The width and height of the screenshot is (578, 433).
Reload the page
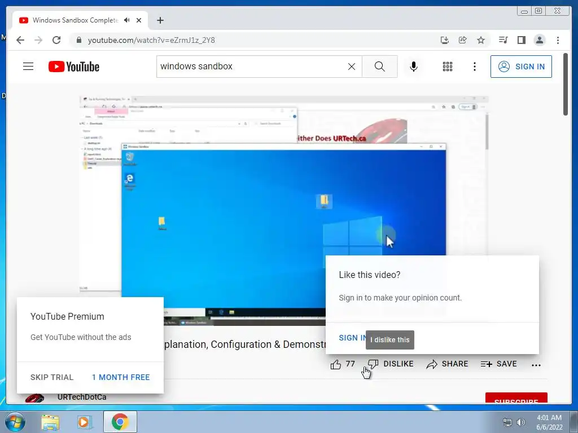tap(56, 40)
